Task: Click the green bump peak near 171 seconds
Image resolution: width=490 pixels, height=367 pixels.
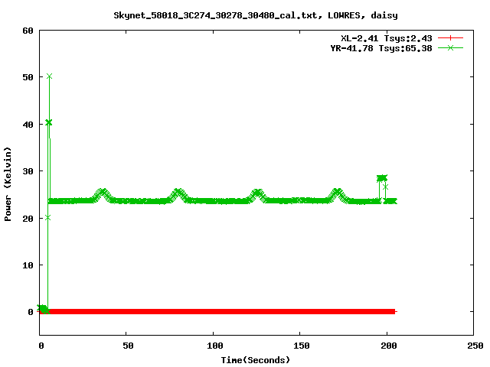Action: 337,192
